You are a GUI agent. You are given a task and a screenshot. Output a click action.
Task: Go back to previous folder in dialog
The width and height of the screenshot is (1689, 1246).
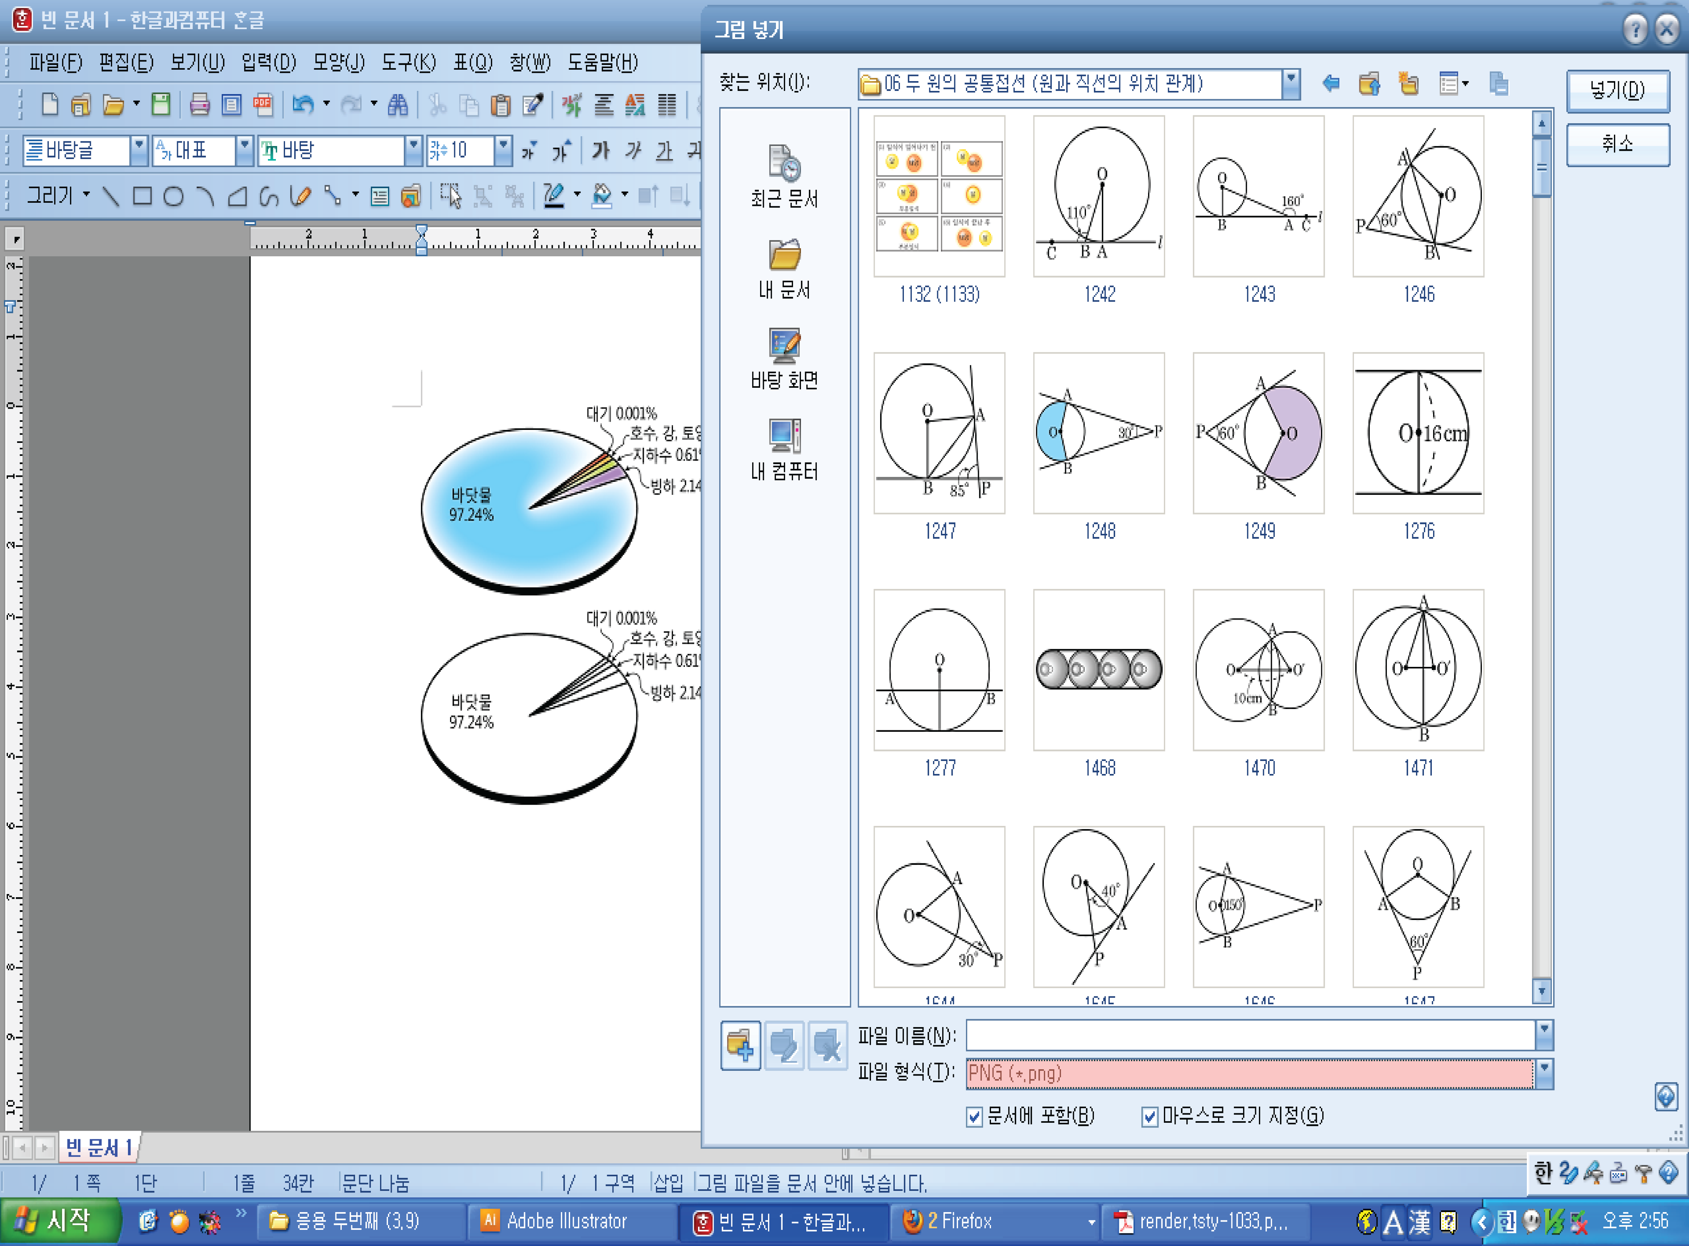[x=1331, y=84]
